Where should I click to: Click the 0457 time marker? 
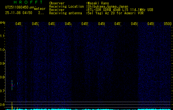(x=118, y=24)
